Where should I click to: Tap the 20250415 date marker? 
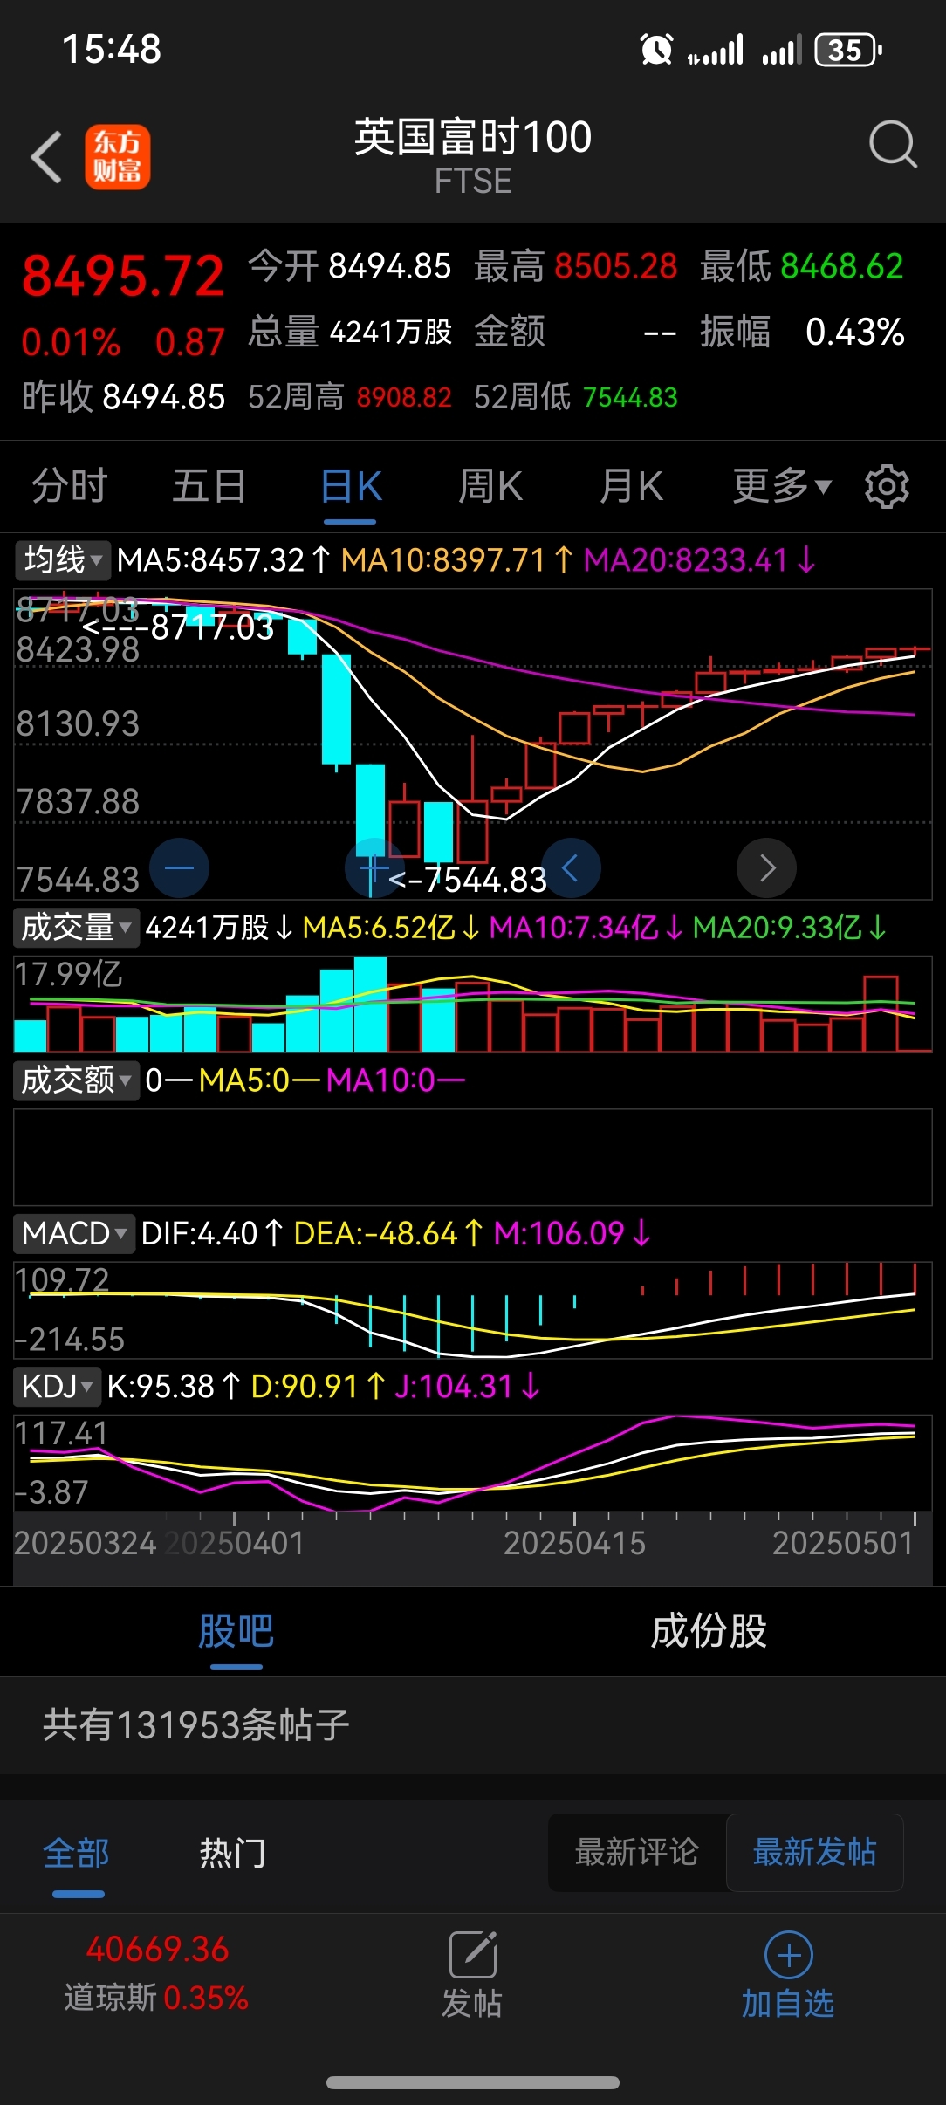[x=574, y=1543]
